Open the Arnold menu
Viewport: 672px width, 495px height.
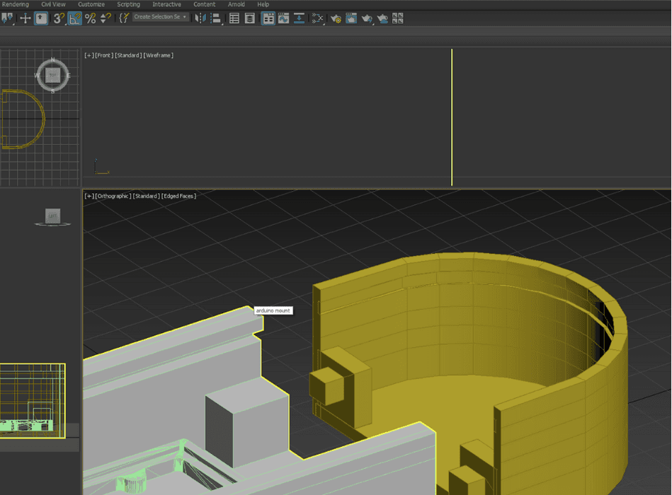tap(237, 4)
